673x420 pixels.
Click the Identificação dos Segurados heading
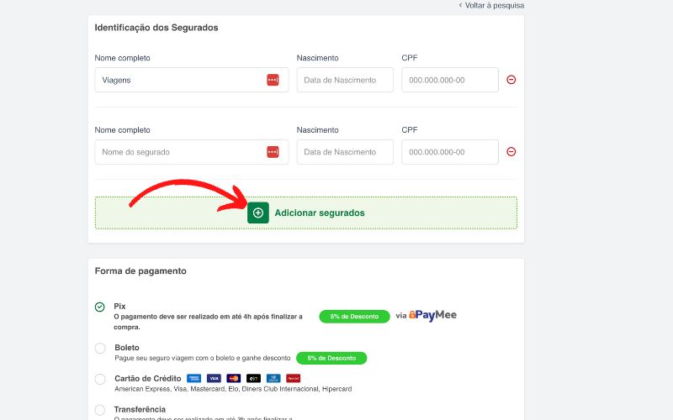coord(156,28)
